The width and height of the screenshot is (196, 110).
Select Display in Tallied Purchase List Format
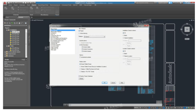(80, 69)
